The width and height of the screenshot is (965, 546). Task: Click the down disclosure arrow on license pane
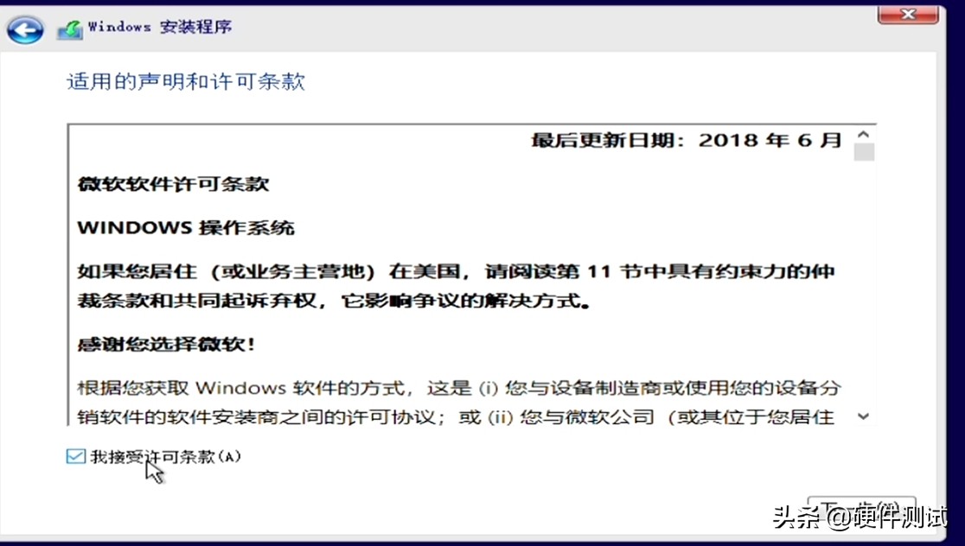(862, 417)
